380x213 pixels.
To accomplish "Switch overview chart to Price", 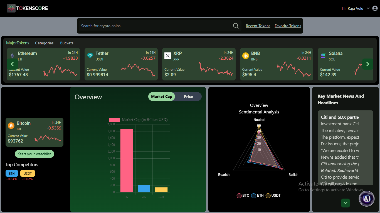I will (188, 97).
